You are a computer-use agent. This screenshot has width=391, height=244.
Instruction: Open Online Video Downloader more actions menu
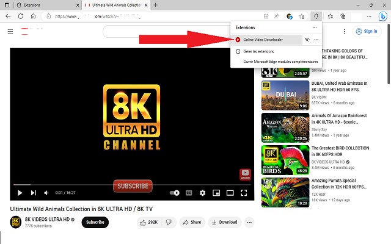click(316, 40)
